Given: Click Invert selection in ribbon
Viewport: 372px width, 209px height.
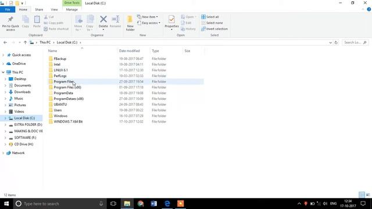Looking at the screenshot, I should coord(214,29).
